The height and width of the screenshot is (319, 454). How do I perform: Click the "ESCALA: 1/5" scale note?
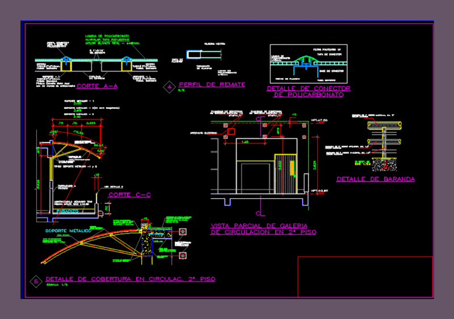(57, 285)
